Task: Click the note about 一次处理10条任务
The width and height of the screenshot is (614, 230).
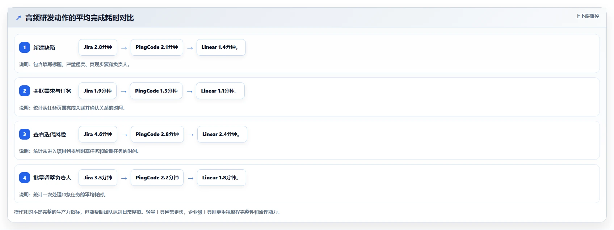Action: [63, 195]
